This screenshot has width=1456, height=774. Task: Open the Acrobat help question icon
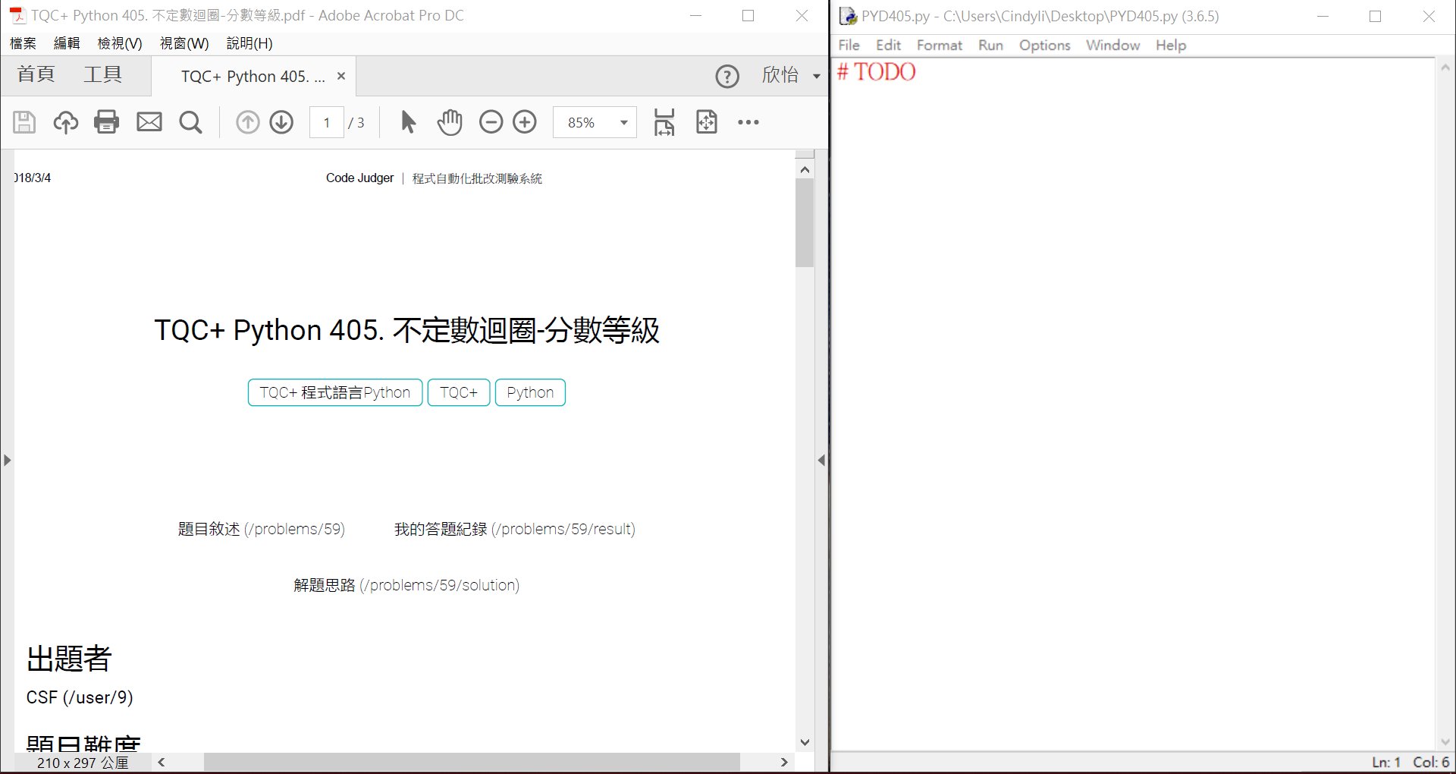click(x=727, y=76)
